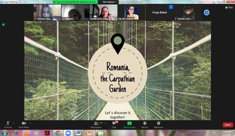Expand audio options arrow next to Unmute

coord(14,123)
